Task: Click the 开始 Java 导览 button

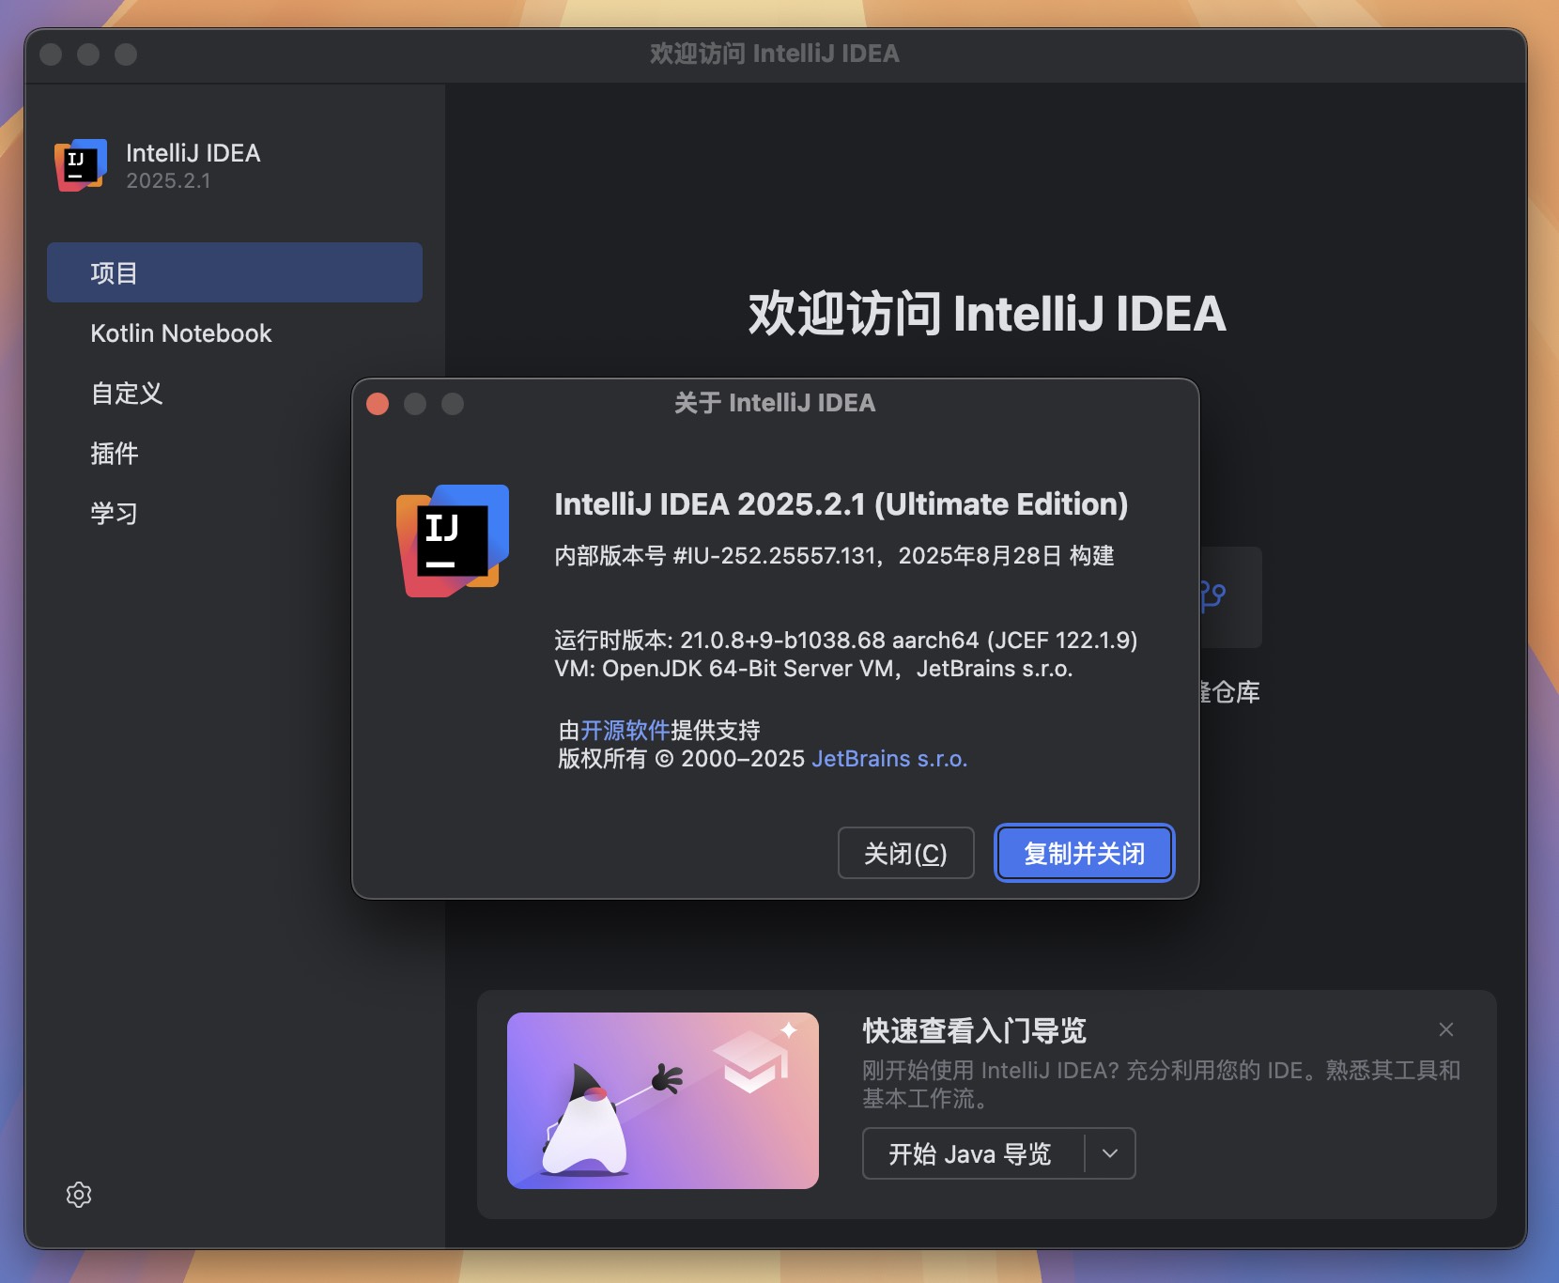Action: [x=972, y=1153]
